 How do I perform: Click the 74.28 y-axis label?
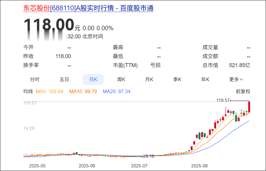[29, 128]
